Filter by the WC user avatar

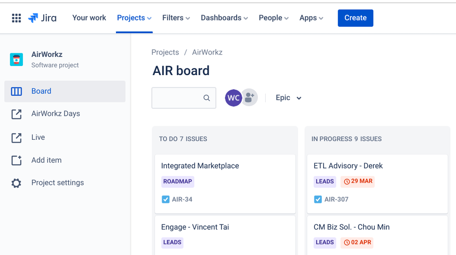(233, 98)
